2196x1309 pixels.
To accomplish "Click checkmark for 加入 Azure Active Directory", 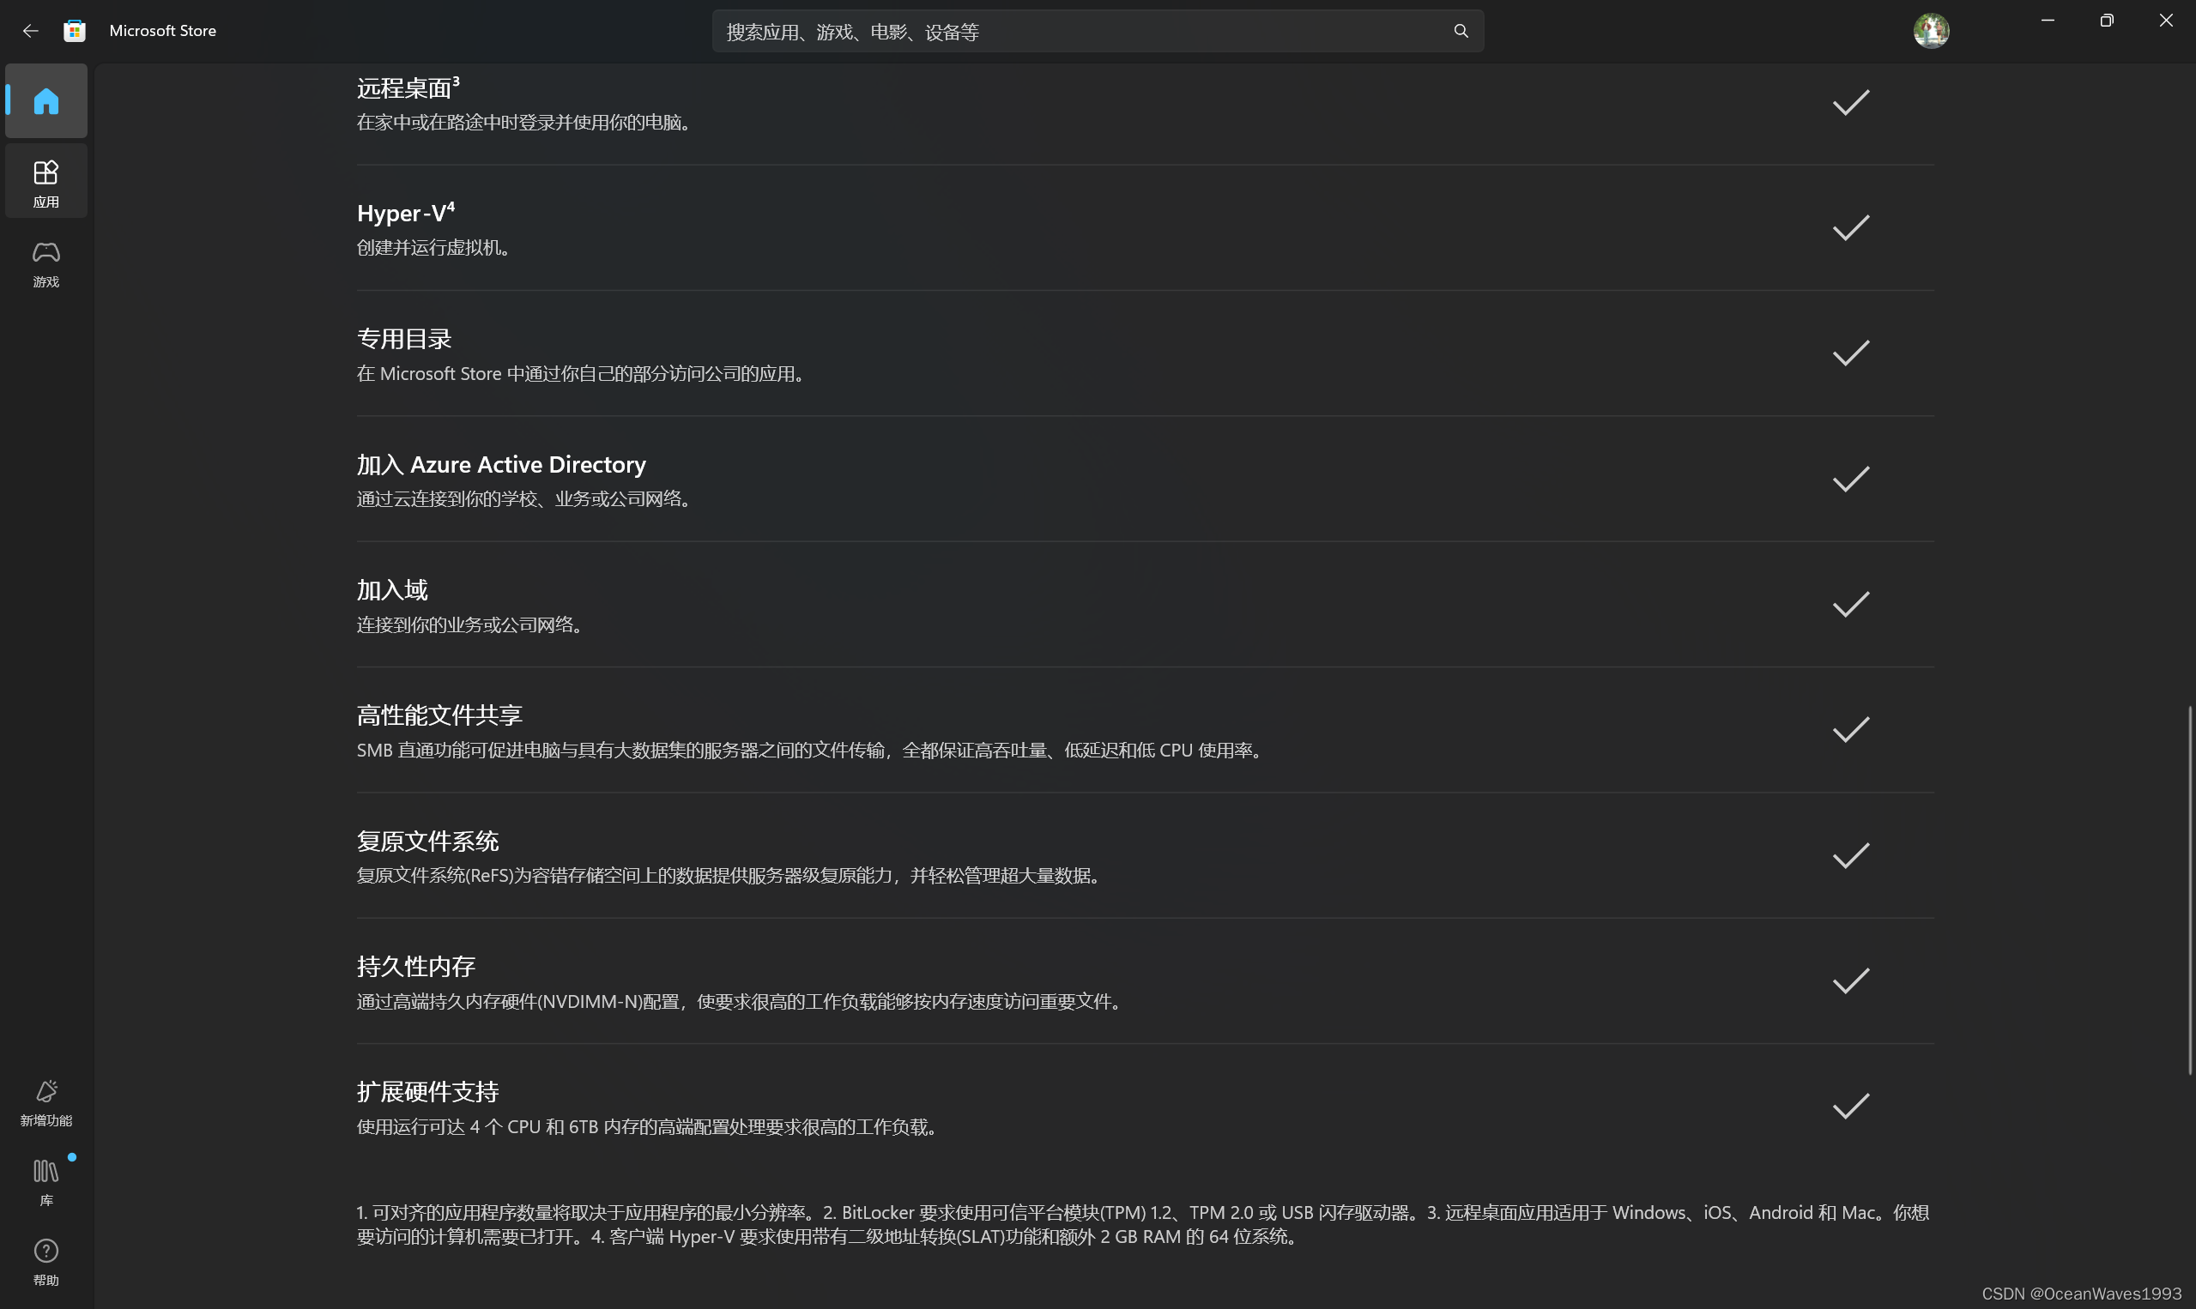I will click(x=1851, y=479).
